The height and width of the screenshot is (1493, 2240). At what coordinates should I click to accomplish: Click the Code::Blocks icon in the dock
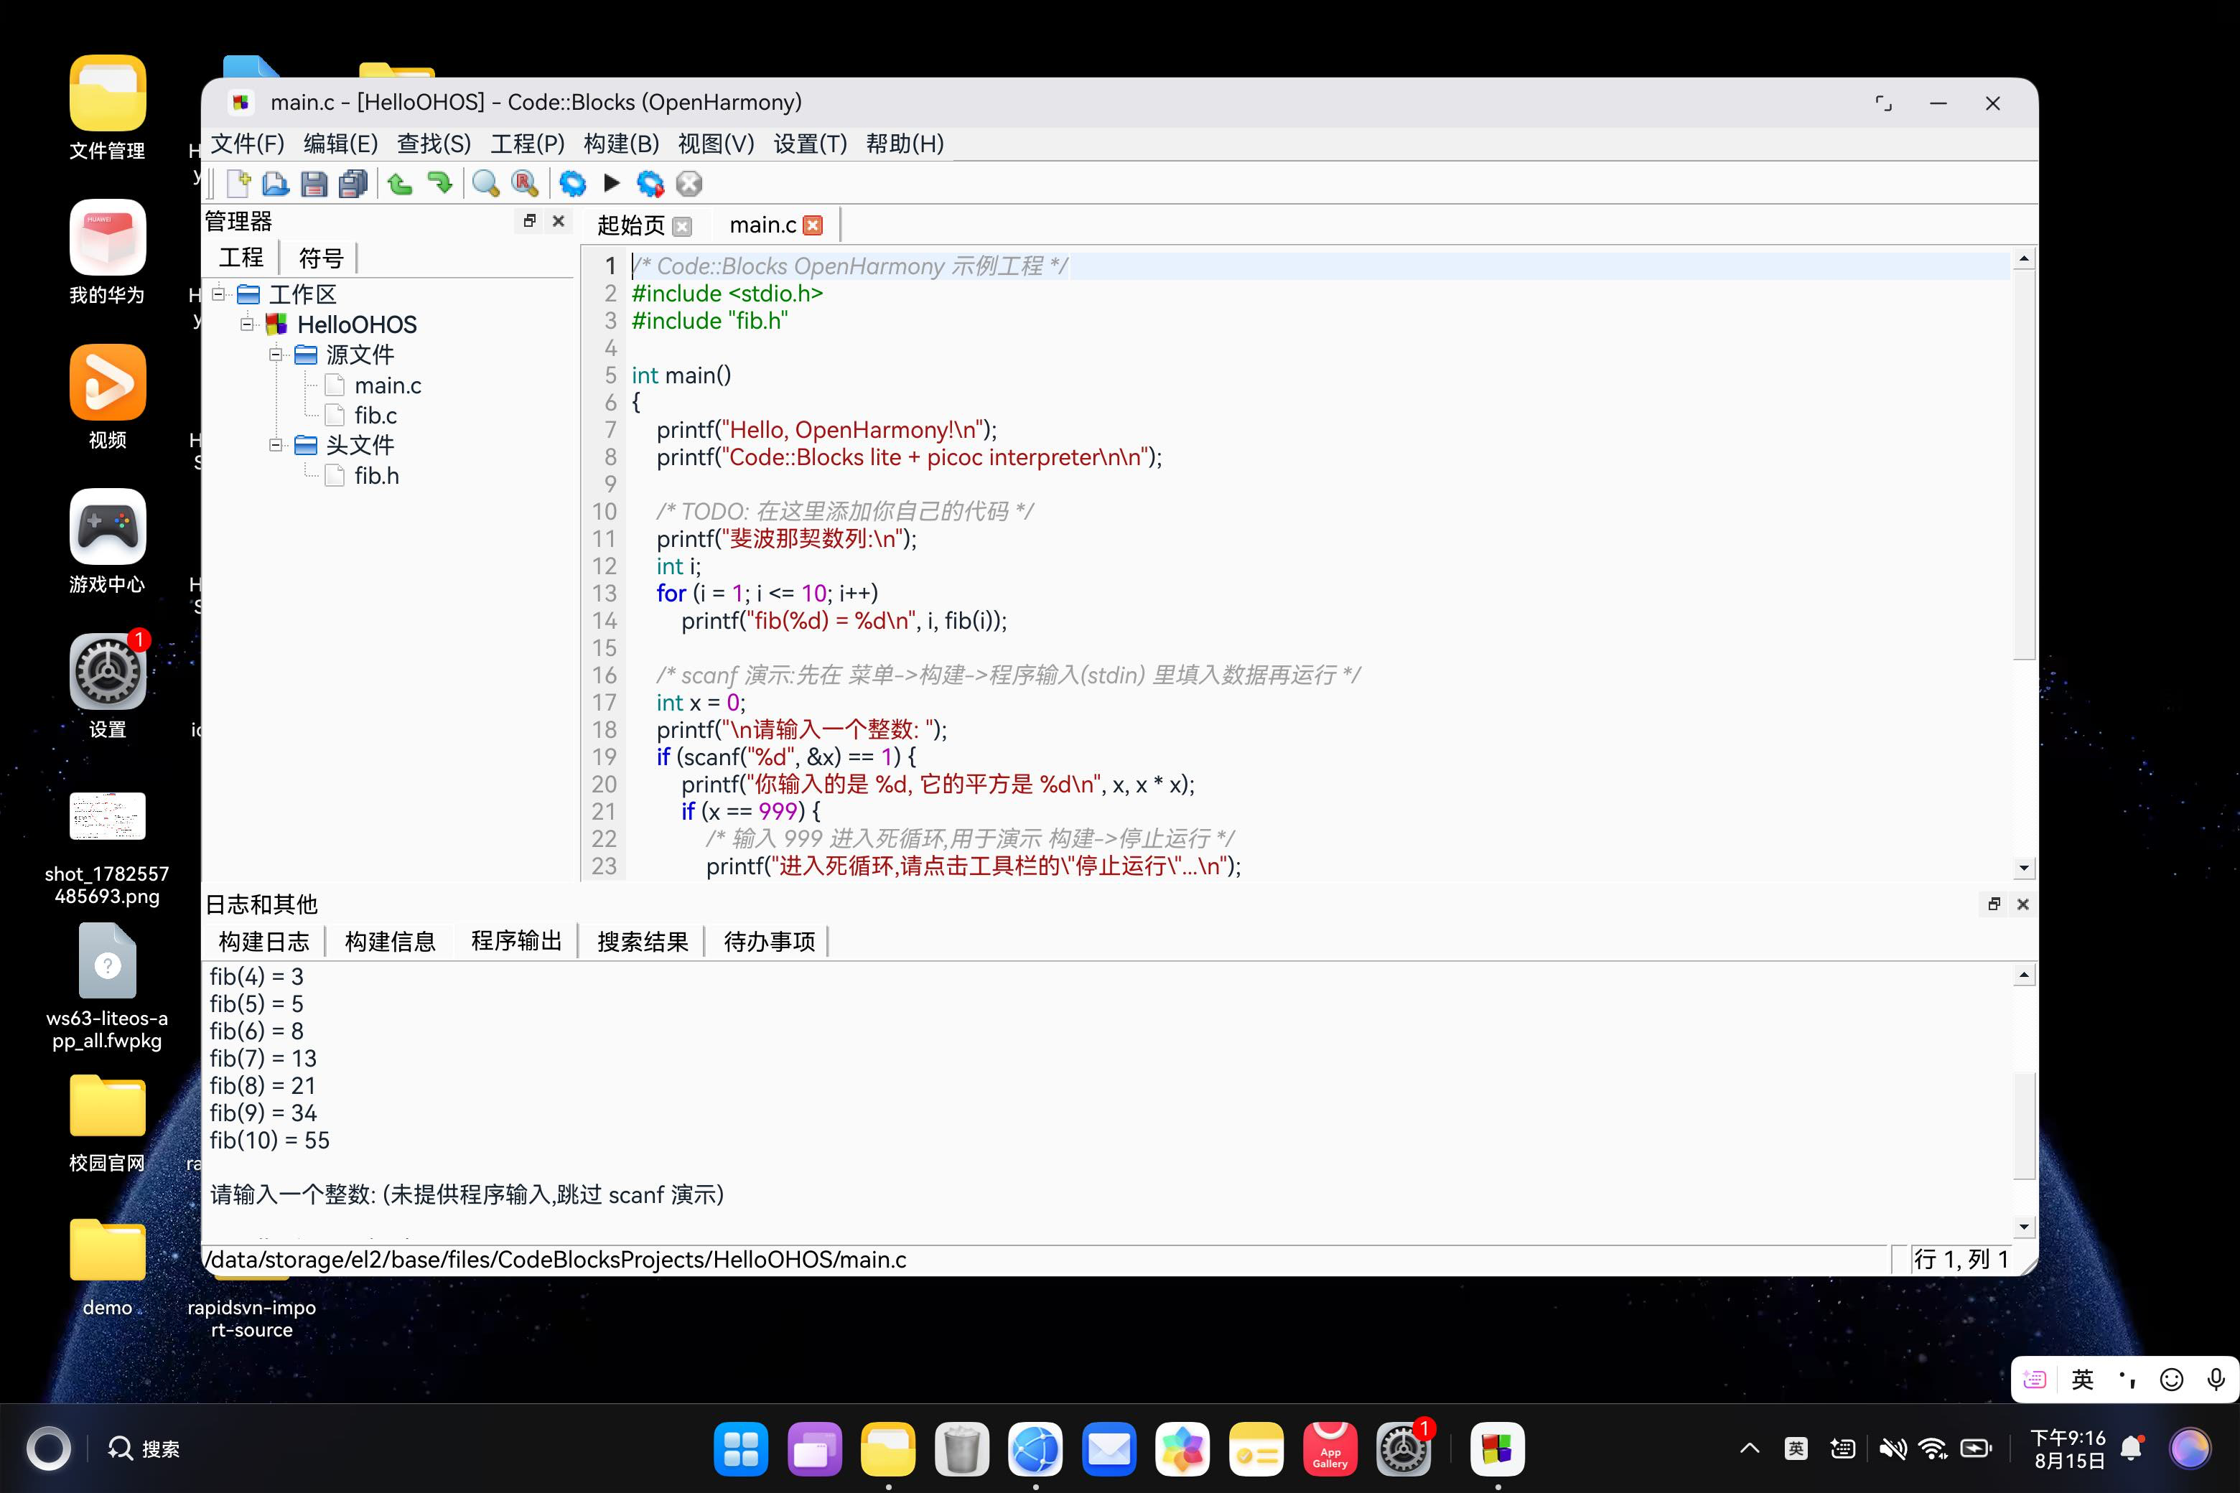(x=1497, y=1448)
